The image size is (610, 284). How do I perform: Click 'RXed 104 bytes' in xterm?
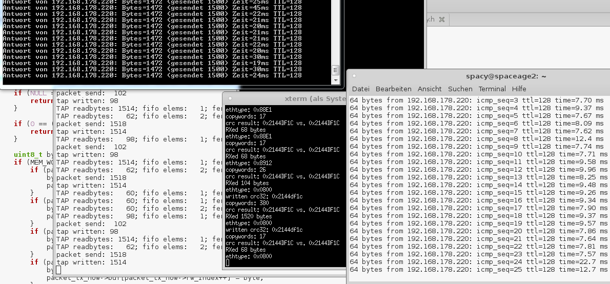(x=247, y=183)
